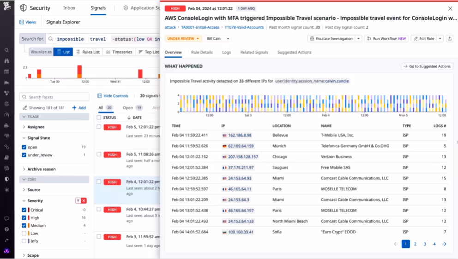The height and width of the screenshot is (259, 458).
Task: Click the Search facets input field
Action: [54, 97]
